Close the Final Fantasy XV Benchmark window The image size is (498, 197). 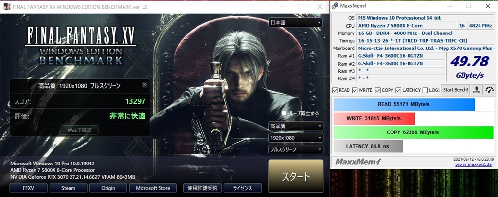320,7
